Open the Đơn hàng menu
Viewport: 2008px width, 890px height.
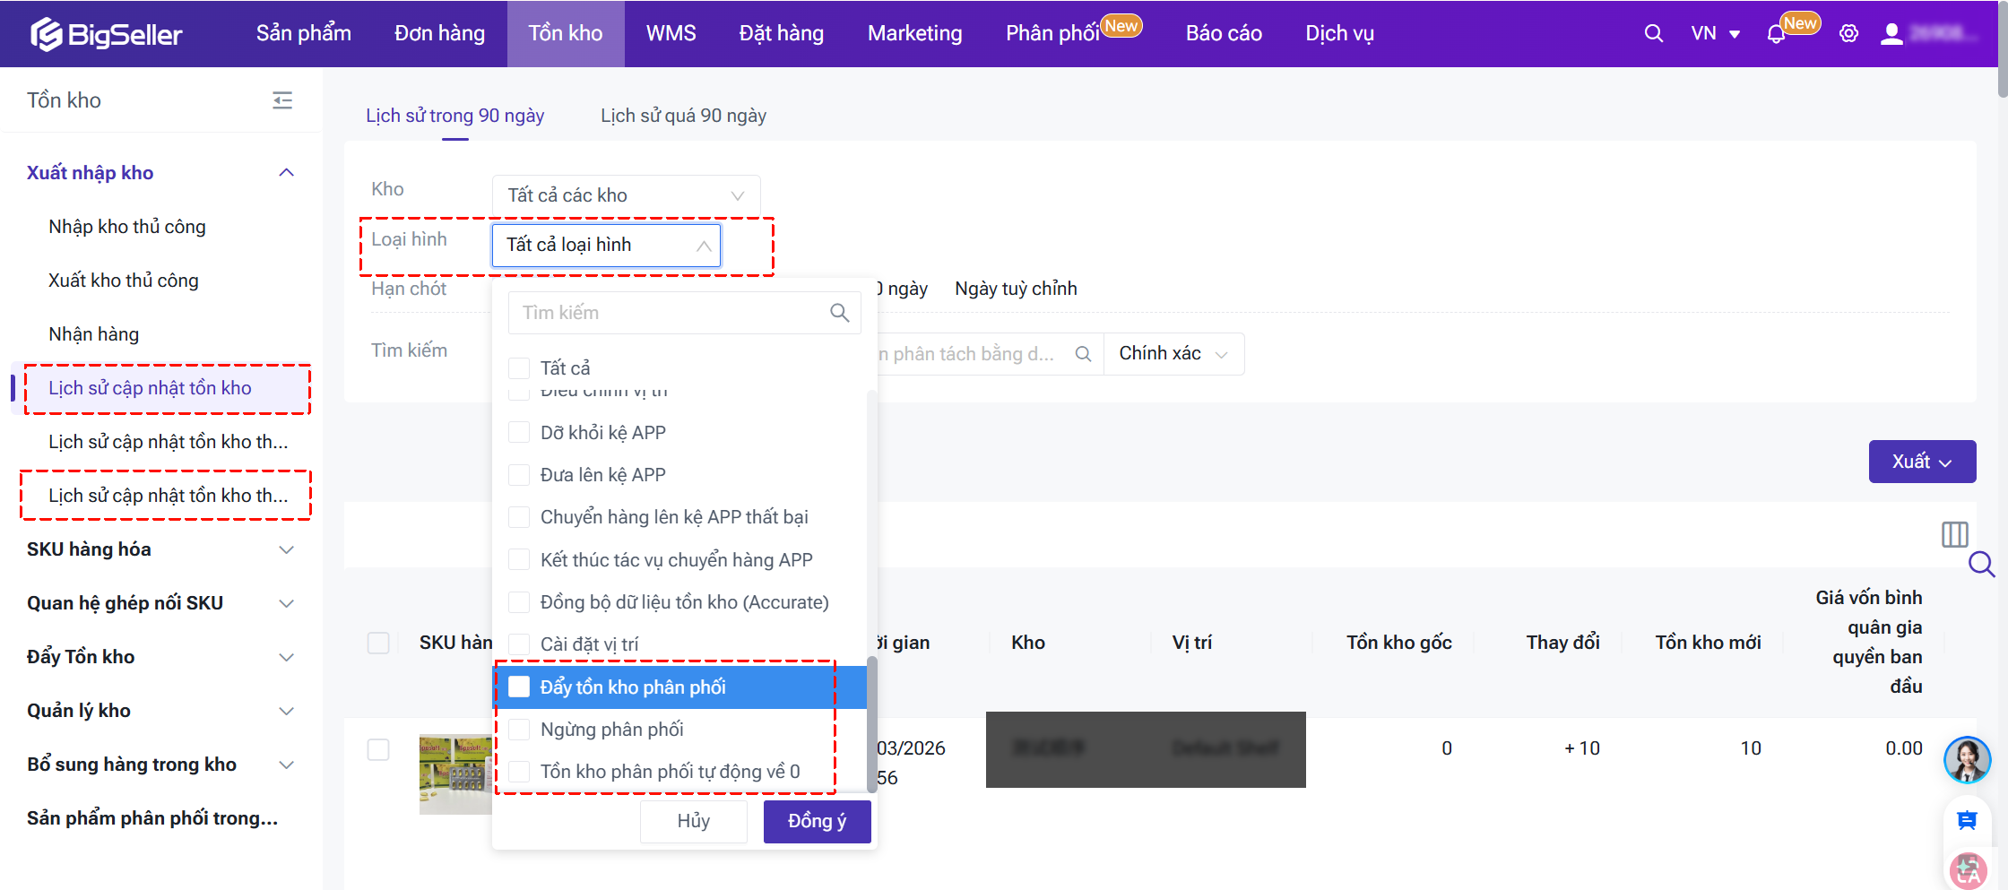[439, 33]
